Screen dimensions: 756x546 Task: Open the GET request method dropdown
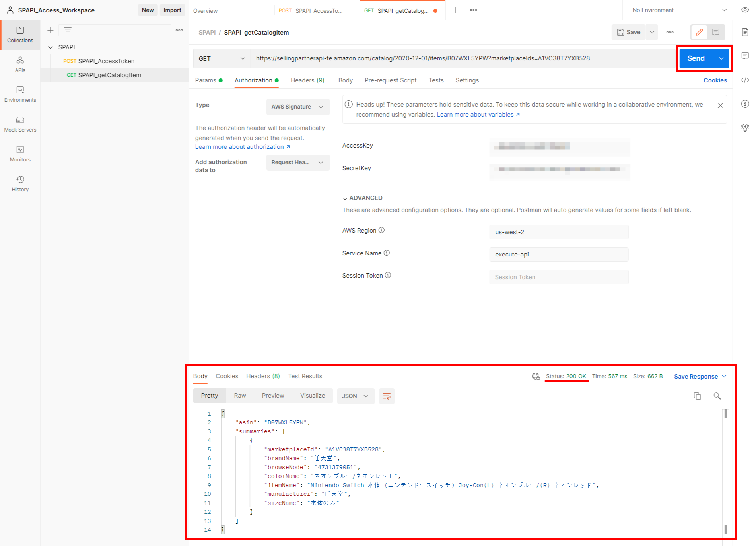pos(222,58)
